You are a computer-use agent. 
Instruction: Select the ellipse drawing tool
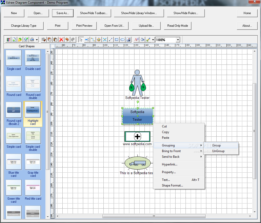pos(122,40)
